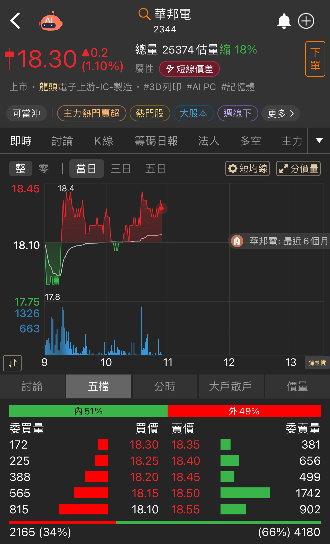
Task: Tap ask volume 1742
Action: [308, 493]
